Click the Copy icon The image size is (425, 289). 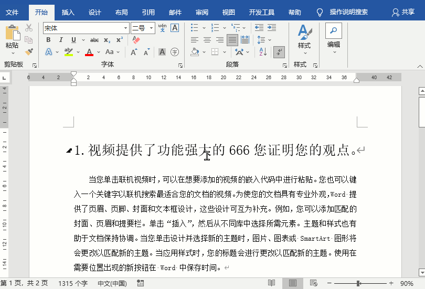[29, 40]
